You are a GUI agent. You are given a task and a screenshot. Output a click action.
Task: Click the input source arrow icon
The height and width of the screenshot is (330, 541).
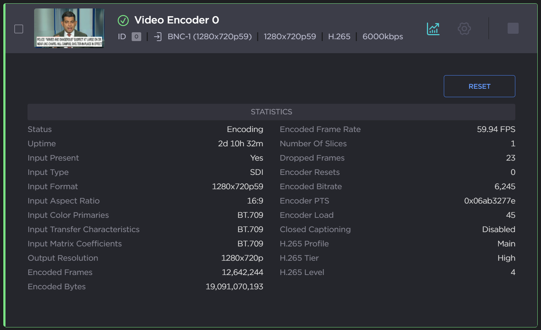point(158,37)
